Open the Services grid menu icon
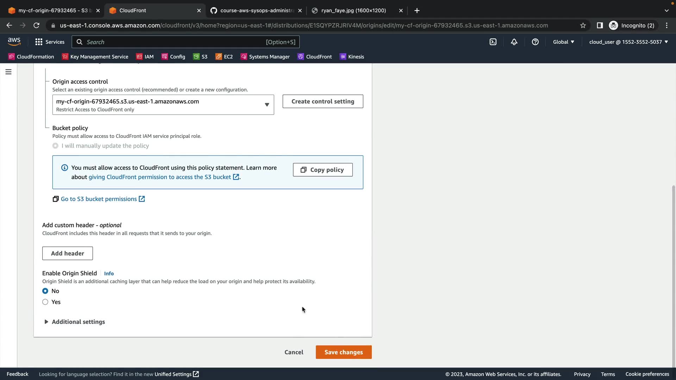The image size is (676, 380). coord(39,42)
